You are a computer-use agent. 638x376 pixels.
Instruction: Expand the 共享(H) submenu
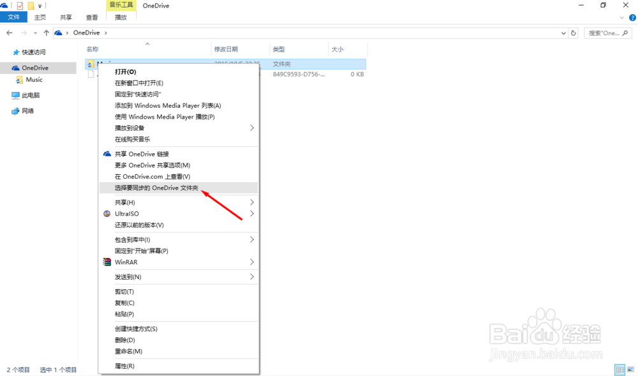pos(178,202)
